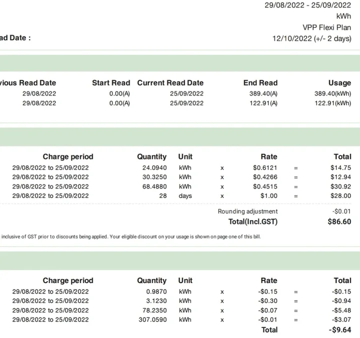The width and height of the screenshot is (360, 338).
Task: Click the GST discount footnote text
Action: click(131, 236)
